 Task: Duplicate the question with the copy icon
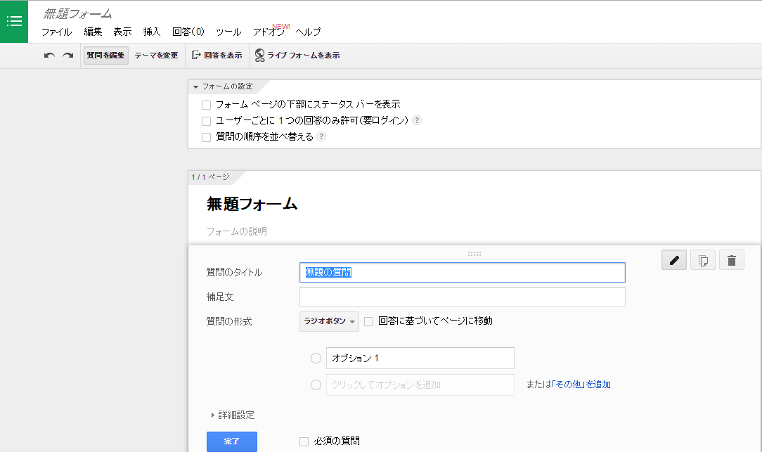click(x=703, y=261)
